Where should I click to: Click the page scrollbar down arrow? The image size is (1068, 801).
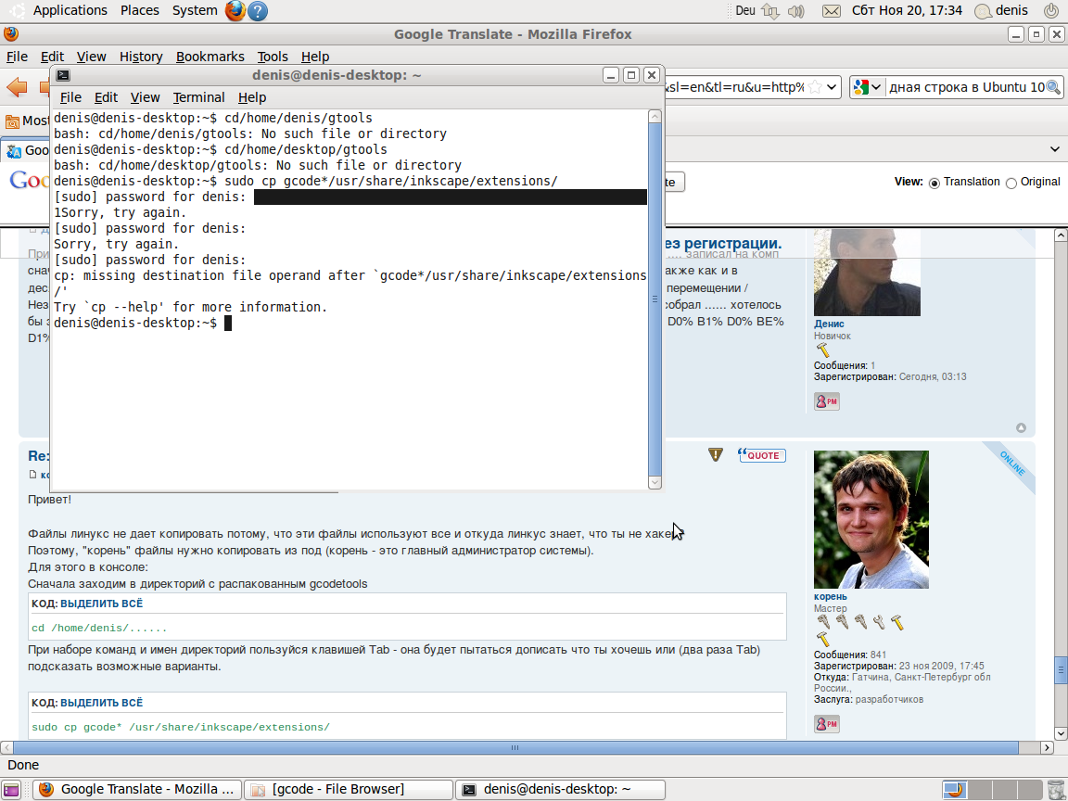1061,733
